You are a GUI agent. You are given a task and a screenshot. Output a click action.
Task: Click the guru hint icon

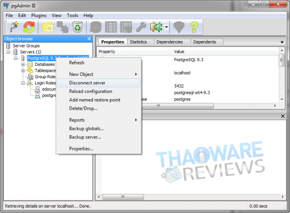pyautogui.click(x=178, y=27)
